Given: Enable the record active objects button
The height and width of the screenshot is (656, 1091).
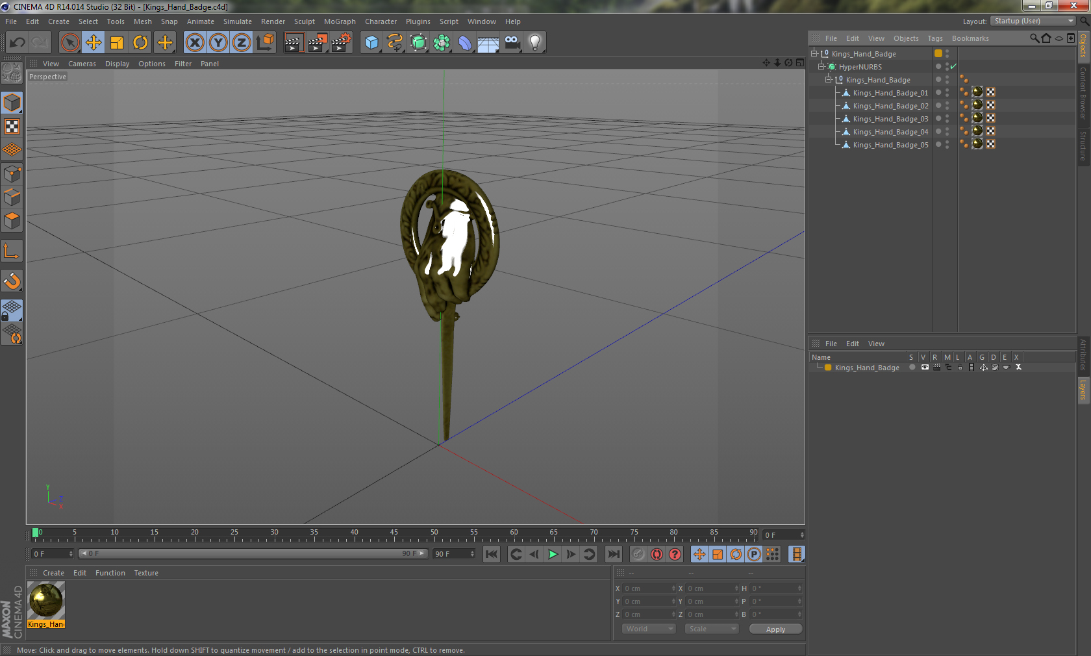Looking at the screenshot, I should coord(638,554).
